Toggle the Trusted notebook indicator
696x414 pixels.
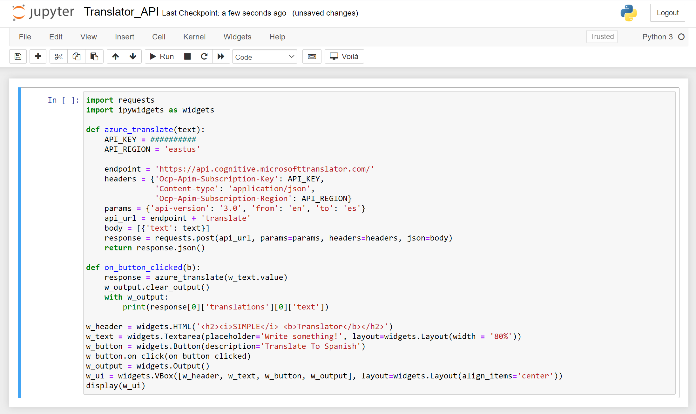(x=602, y=37)
